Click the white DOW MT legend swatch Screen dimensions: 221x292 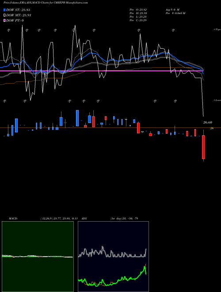(4, 15)
